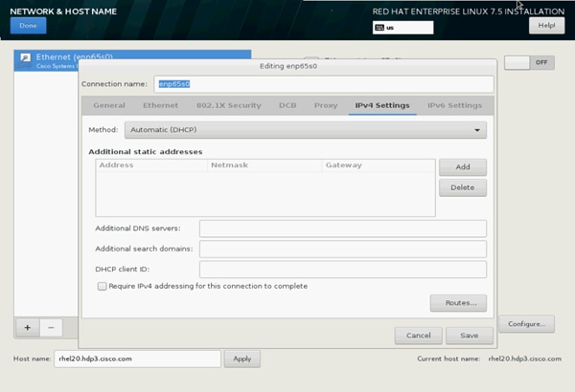Open the Method Automatic (DHCP) dropdown
The height and width of the screenshot is (392, 575).
[x=306, y=130]
